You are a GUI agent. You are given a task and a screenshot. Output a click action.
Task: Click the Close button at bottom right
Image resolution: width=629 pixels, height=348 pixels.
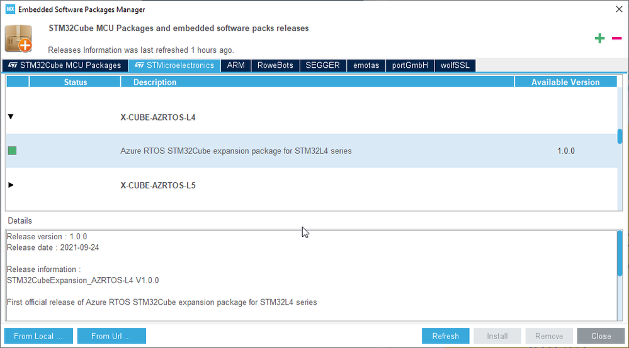(601, 336)
